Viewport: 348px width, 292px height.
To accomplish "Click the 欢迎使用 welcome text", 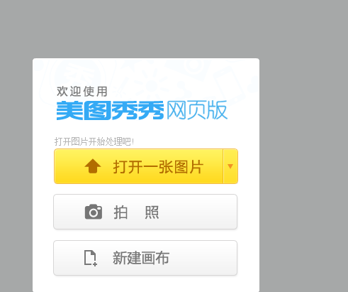I will point(82,92).
